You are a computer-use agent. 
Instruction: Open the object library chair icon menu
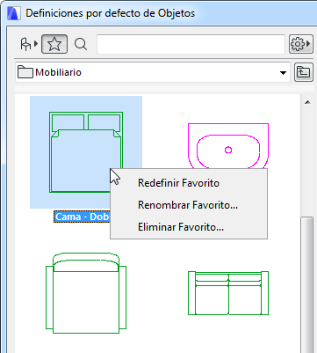pyautogui.click(x=28, y=44)
